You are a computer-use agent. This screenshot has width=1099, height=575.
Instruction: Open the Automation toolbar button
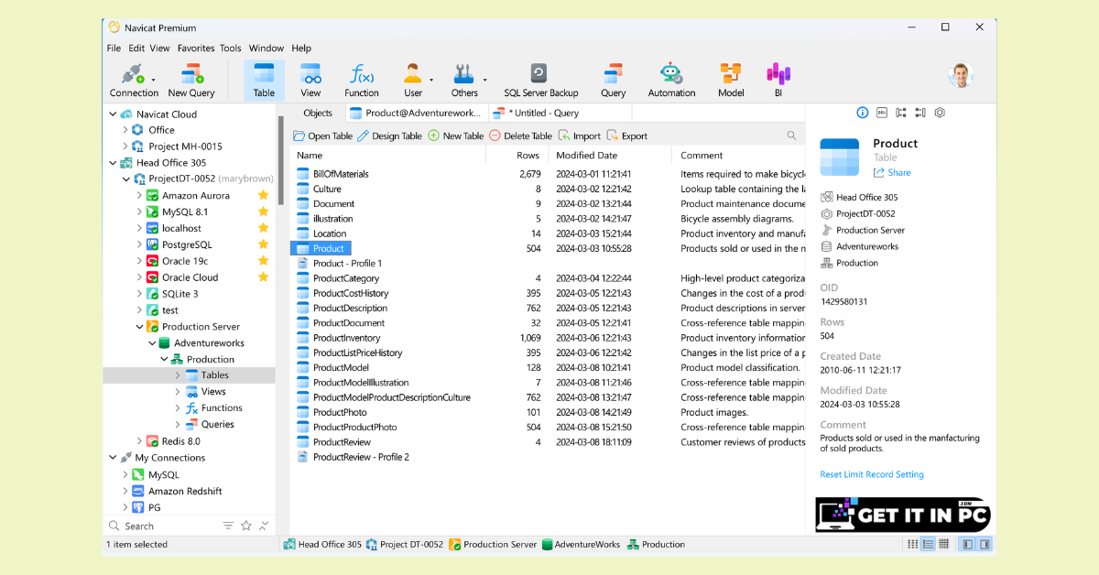coord(671,81)
